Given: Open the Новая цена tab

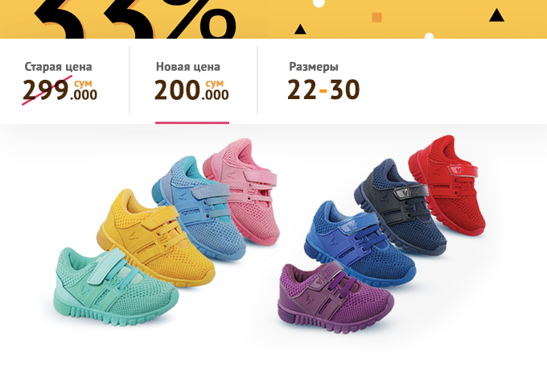Looking at the screenshot, I should pyautogui.click(x=188, y=67).
